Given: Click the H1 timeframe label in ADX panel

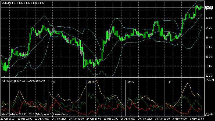Looking at the screenshot, I should [169, 82].
